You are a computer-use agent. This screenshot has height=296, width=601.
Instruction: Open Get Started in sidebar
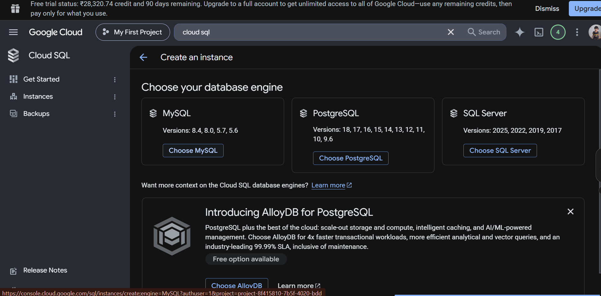click(x=41, y=79)
